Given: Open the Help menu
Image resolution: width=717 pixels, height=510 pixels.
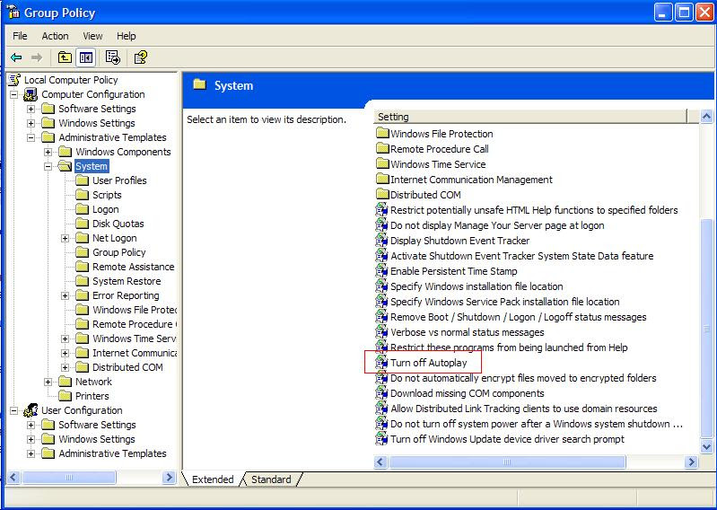Looking at the screenshot, I should [x=126, y=36].
